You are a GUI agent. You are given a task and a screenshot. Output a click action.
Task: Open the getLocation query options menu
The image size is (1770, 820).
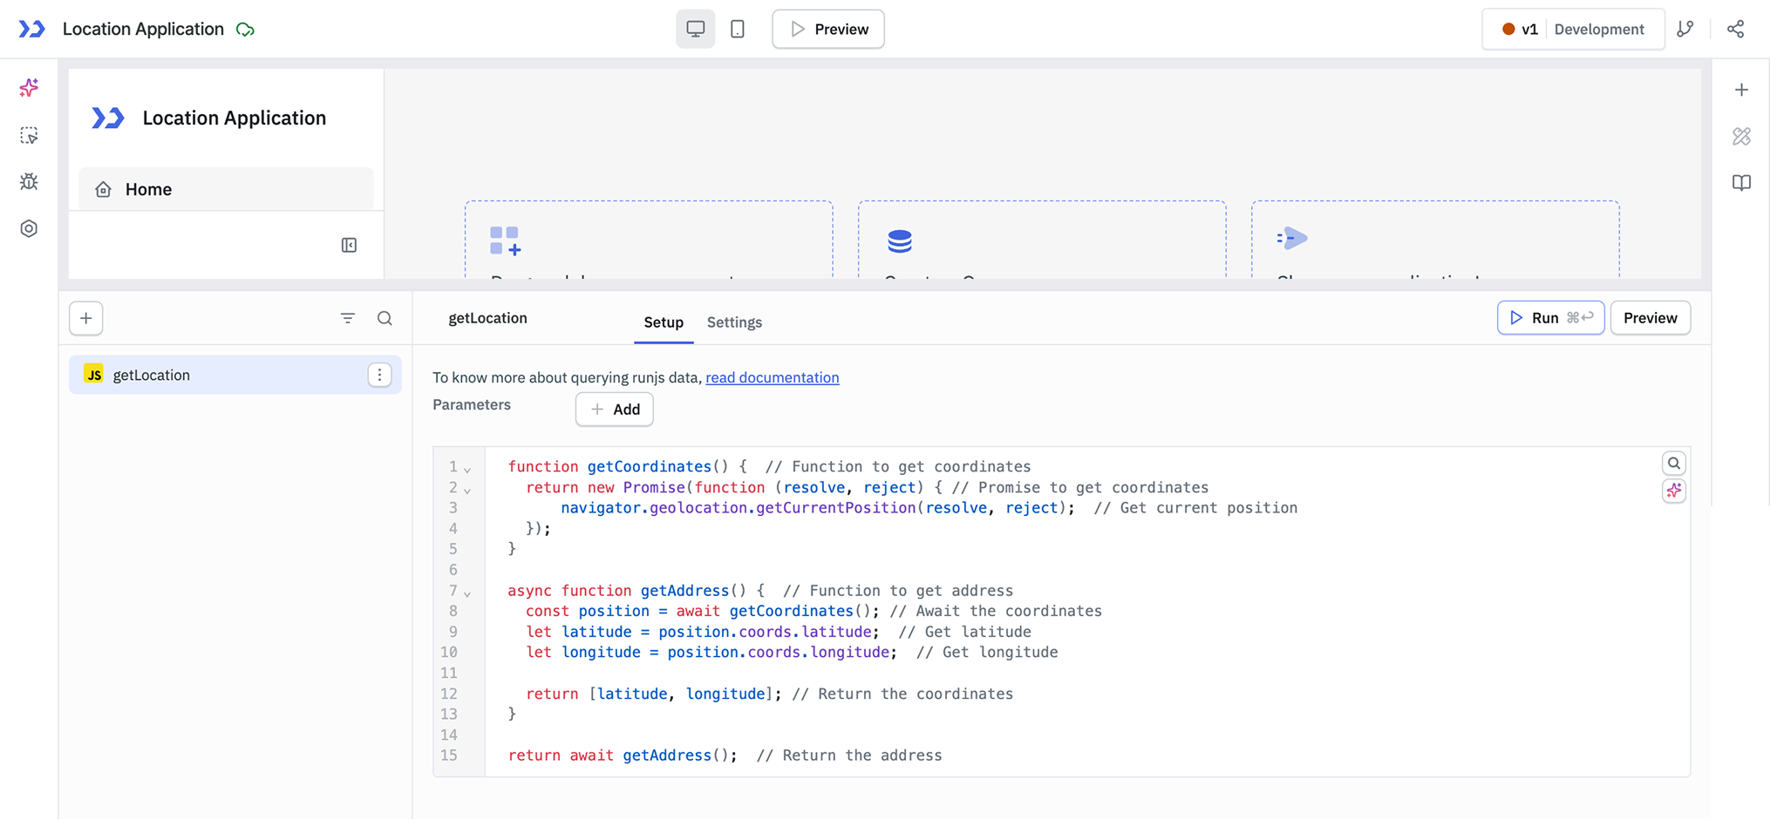coord(379,374)
